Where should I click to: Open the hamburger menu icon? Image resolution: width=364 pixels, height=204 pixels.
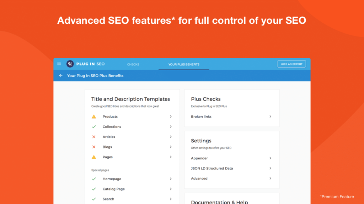pyautogui.click(x=59, y=64)
